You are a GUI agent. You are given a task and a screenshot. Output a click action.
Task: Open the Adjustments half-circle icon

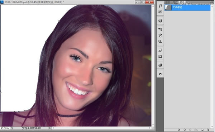(160, 74)
